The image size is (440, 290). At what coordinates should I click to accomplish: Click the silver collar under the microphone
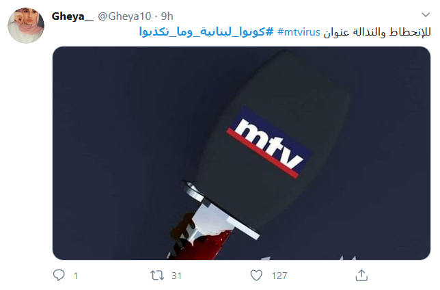pos(220,209)
